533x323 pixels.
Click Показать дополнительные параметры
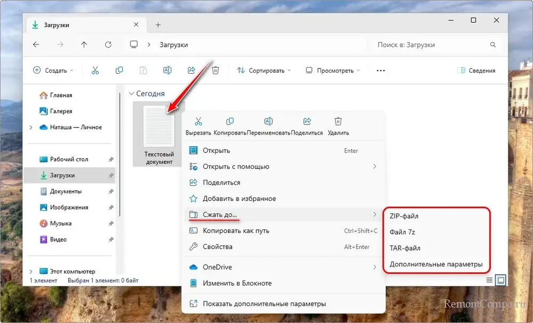[x=264, y=304]
